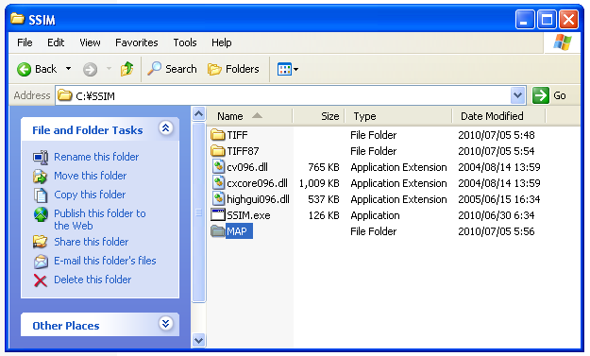Sort by the Size column header
The image size is (590, 356).
click(318, 116)
